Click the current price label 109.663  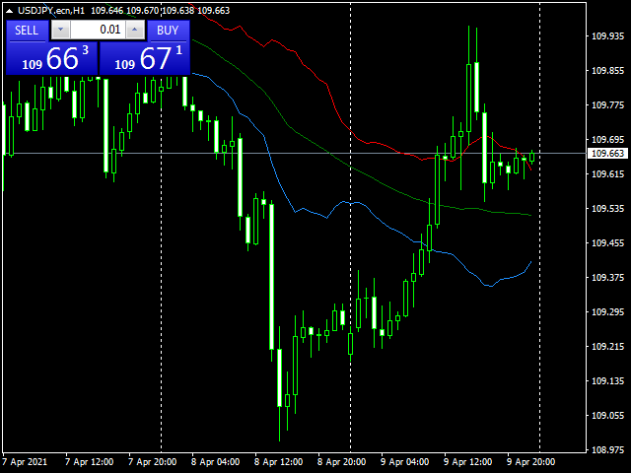[x=607, y=154]
